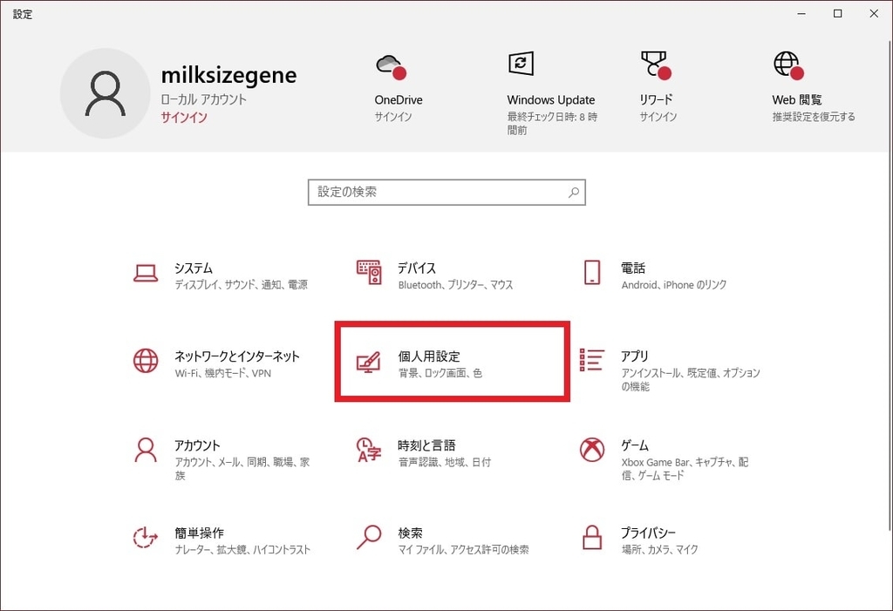
Task: Open the 電話 phone icon
Action: pyautogui.click(x=592, y=272)
